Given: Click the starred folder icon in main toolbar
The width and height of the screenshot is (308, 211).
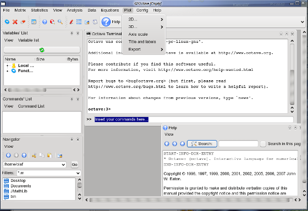Looking at the screenshot, I should 87,22.
